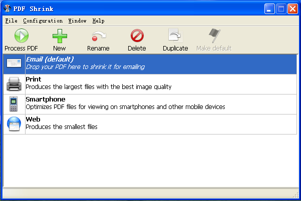
Task: Click "Drop your PDF here to shrink it for emailing"
Action: [x=86, y=67]
